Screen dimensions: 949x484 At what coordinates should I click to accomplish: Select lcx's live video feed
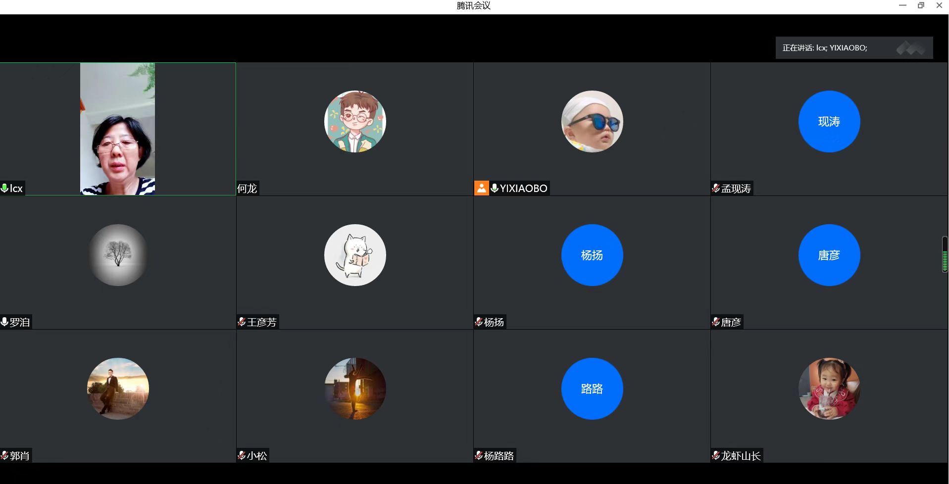(117, 129)
